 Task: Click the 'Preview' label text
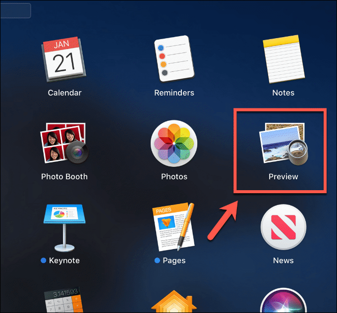(x=283, y=177)
